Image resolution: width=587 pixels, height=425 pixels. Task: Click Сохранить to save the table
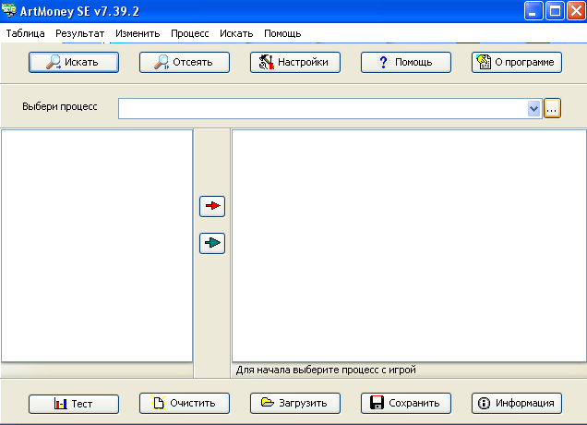pyautogui.click(x=406, y=404)
